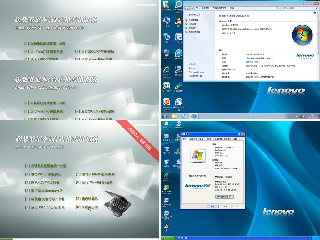Select the control panel taskbar button in Windows 7
Screen dimensions: 320x240
pos(194,116)
